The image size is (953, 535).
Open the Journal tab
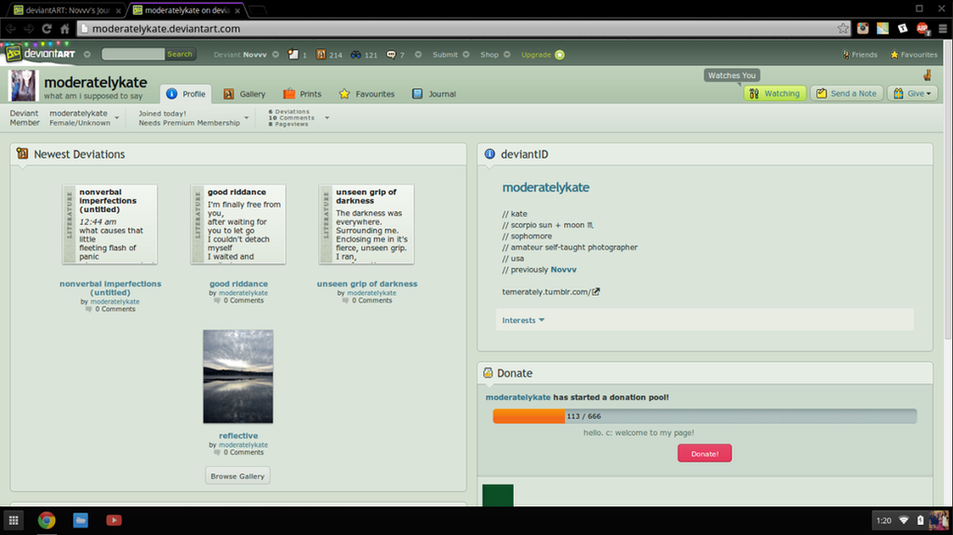click(x=434, y=94)
